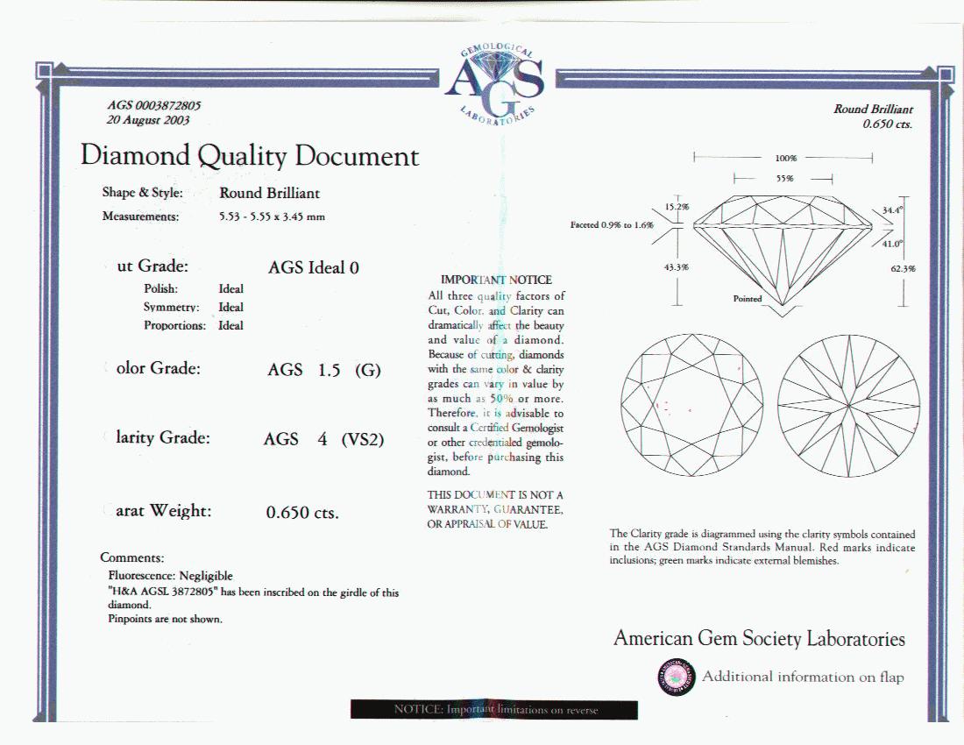
Task: Select the diamond crown top-view diagram
Action: tap(691, 404)
